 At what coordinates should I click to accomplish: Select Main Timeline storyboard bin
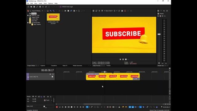[37, 24]
